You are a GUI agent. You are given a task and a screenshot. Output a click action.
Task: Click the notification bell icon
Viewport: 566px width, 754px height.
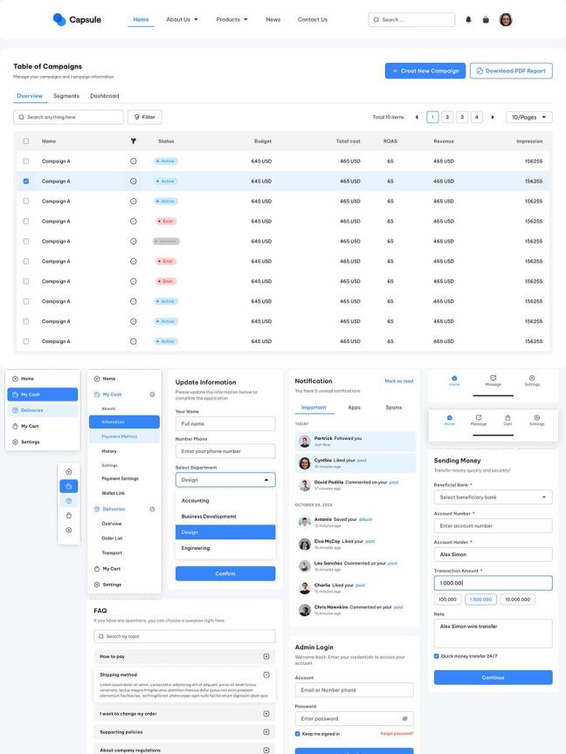[468, 19]
